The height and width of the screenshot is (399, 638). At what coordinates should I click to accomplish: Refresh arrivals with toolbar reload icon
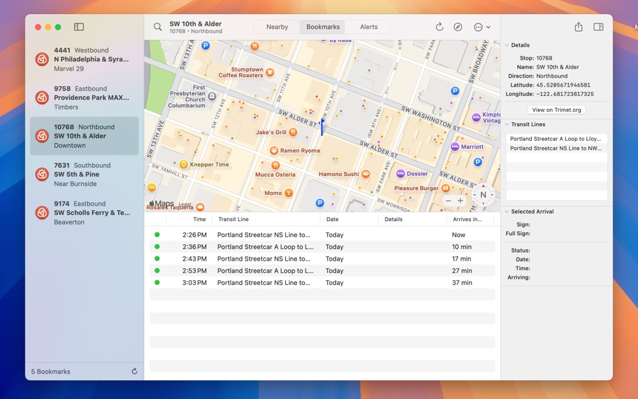point(439,27)
